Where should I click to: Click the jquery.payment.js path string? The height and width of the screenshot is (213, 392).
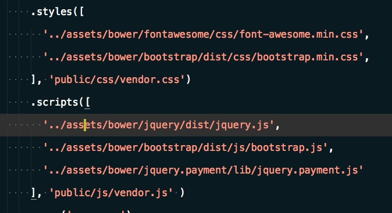click(x=203, y=170)
